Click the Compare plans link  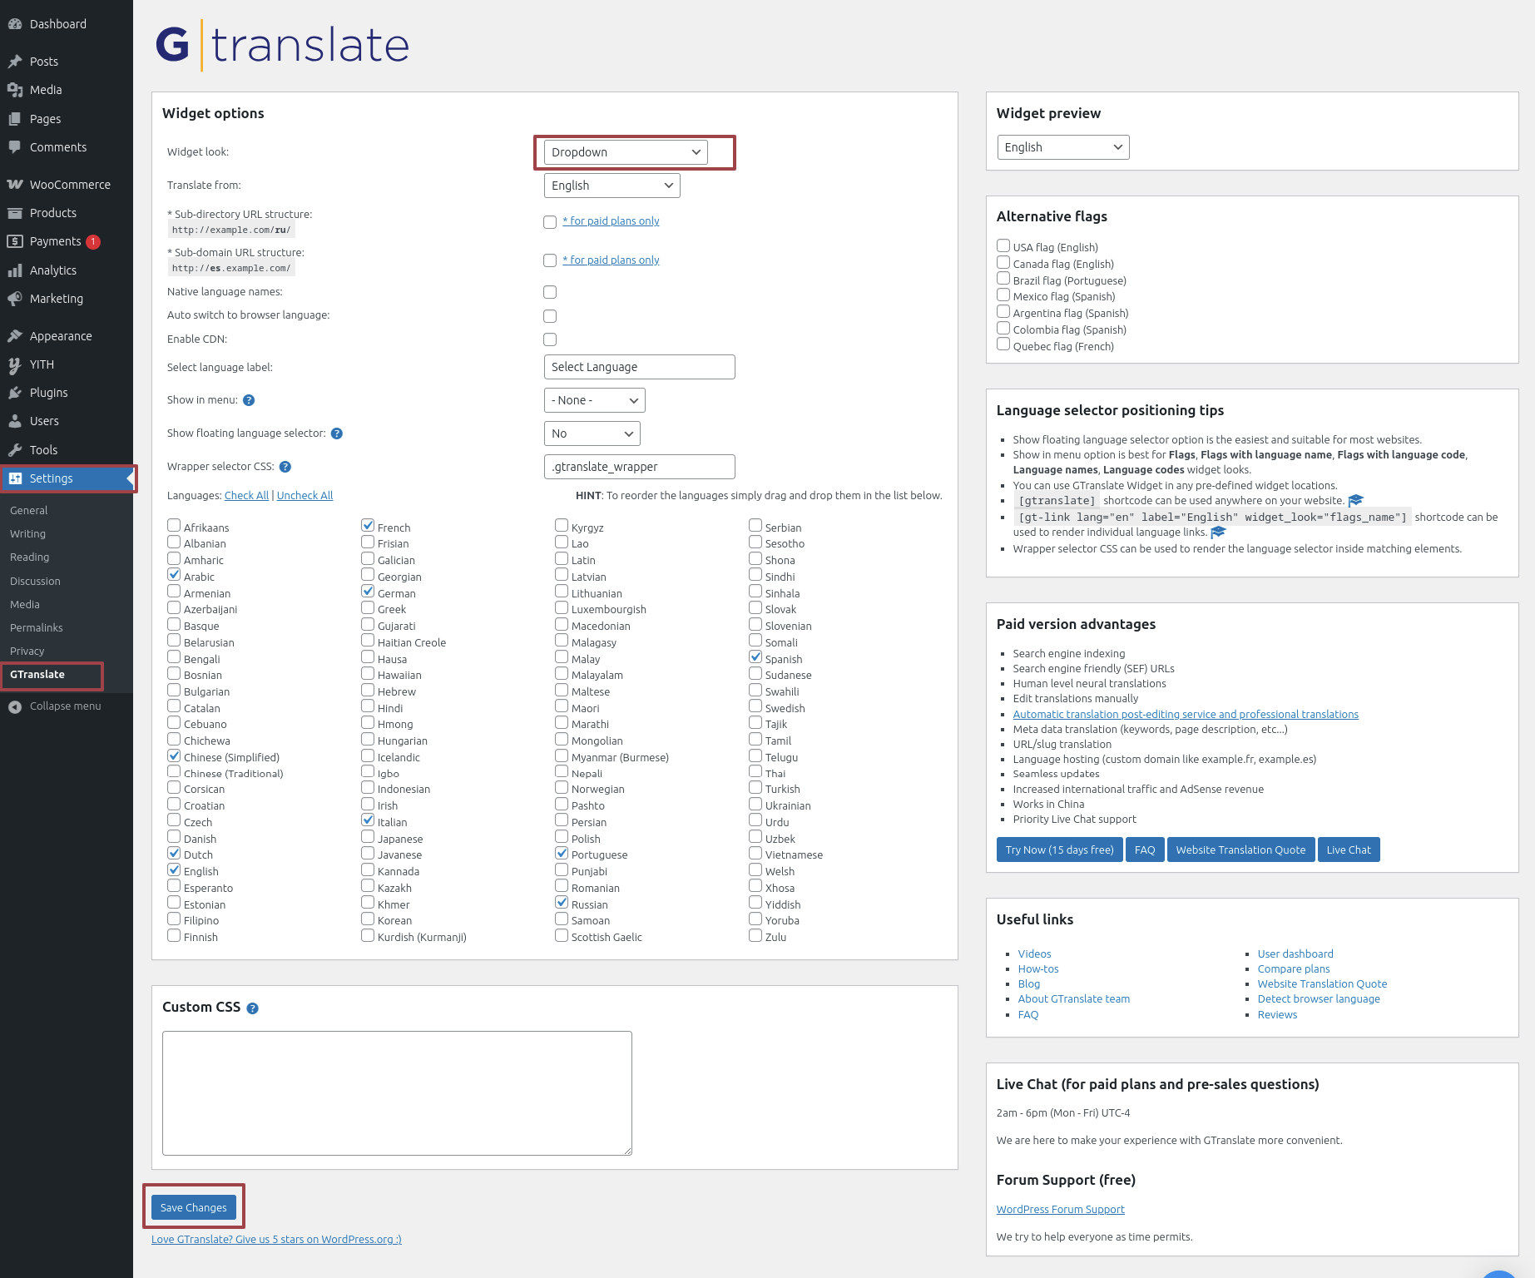(1294, 969)
